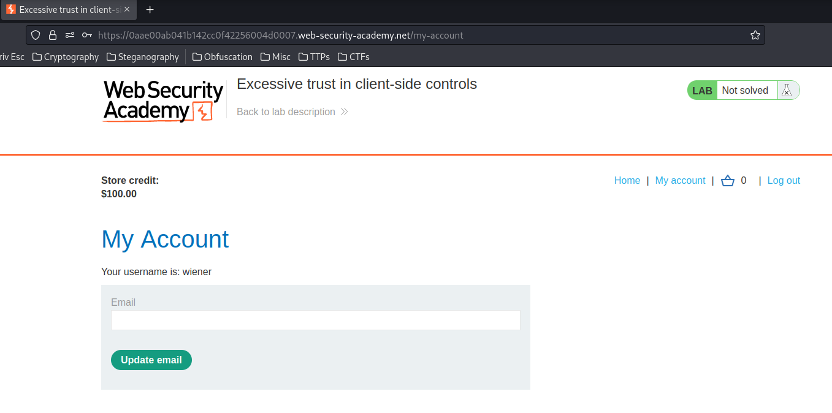Click the basket item count 0
The image size is (832, 413).
coord(744,181)
